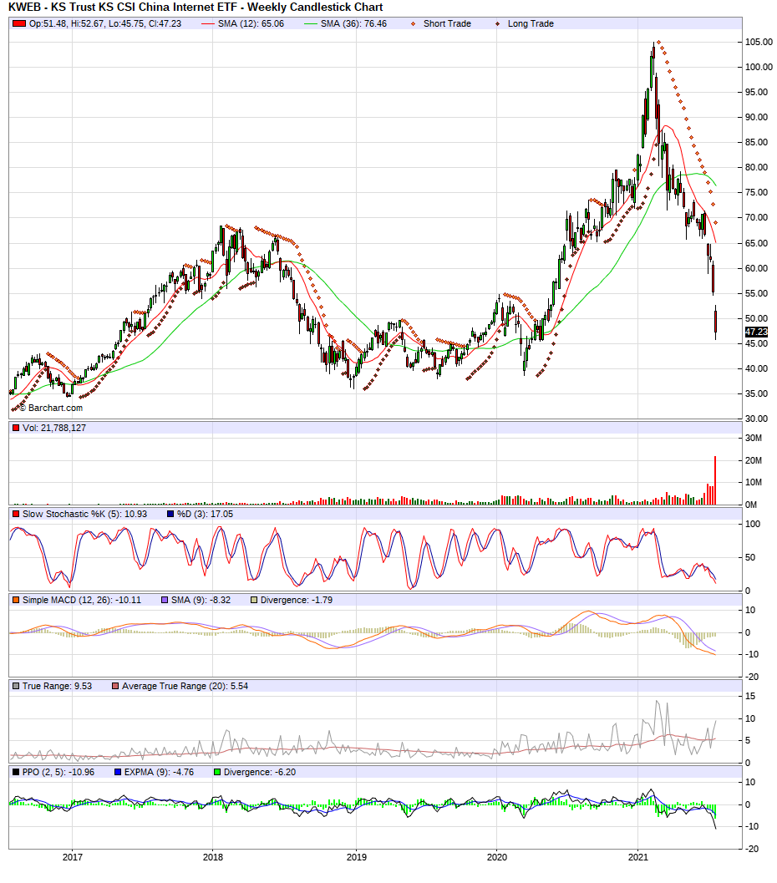The height and width of the screenshot is (883, 777).
Task: Click the MACD Divergence: -1.79 label
Action: pos(296,601)
